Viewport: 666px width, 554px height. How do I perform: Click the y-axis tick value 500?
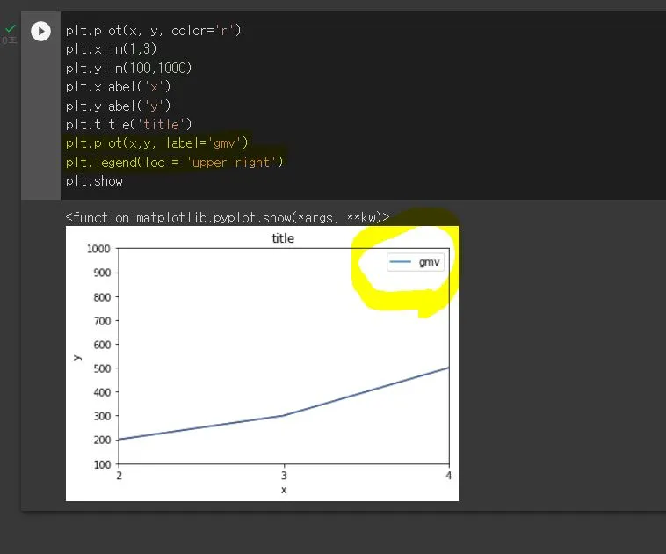coord(102,368)
